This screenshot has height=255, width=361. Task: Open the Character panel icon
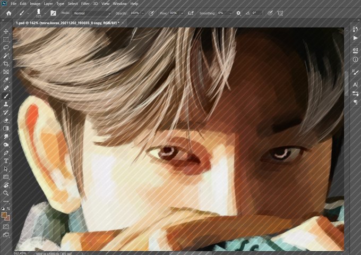(x=355, y=84)
